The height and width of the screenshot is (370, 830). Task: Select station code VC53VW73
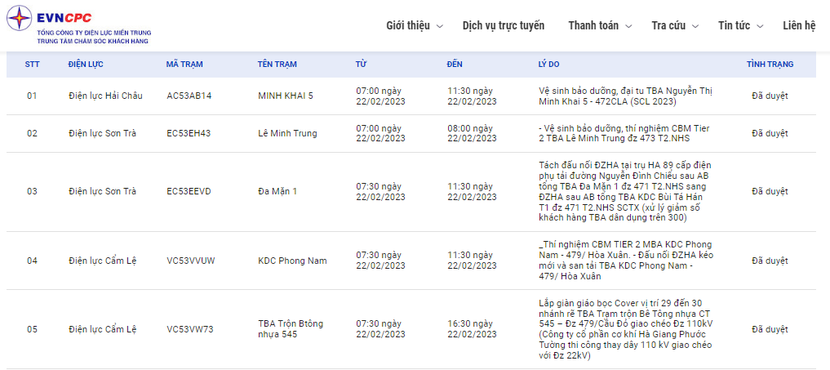(x=190, y=329)
